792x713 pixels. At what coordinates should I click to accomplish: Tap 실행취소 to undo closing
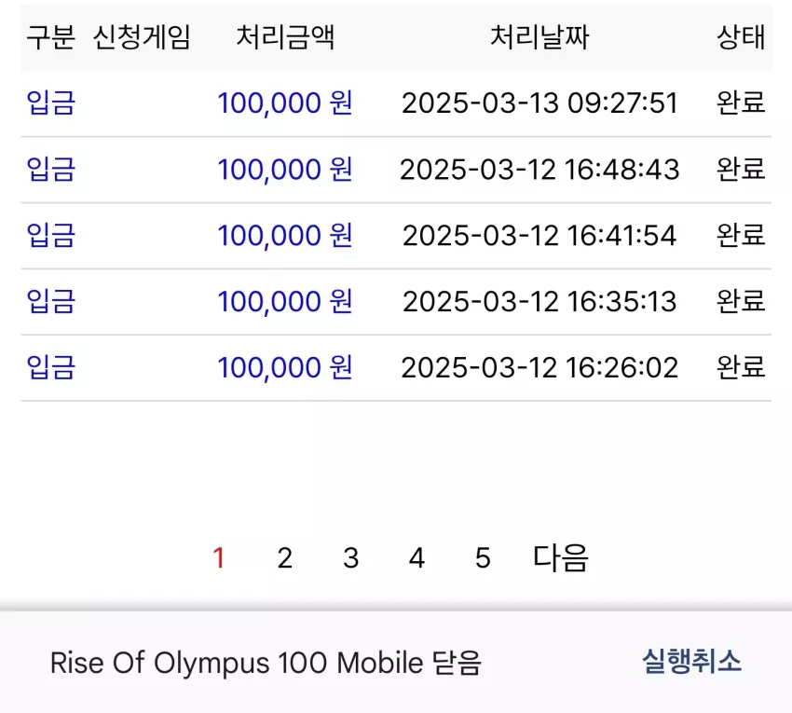coord(691,662)
